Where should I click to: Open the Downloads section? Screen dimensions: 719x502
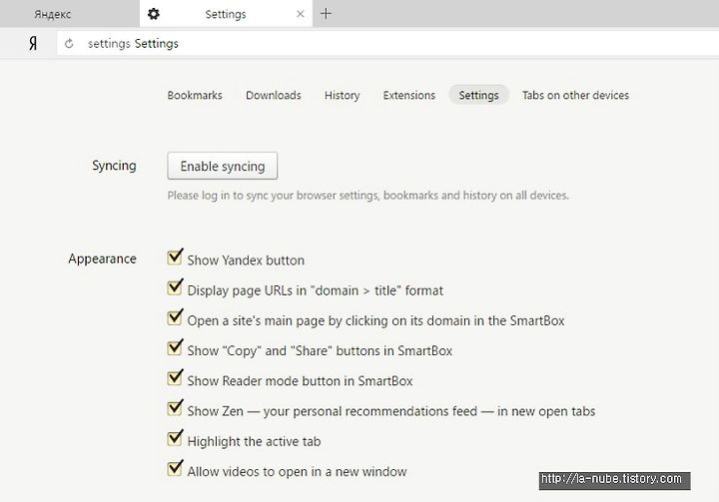274,95
